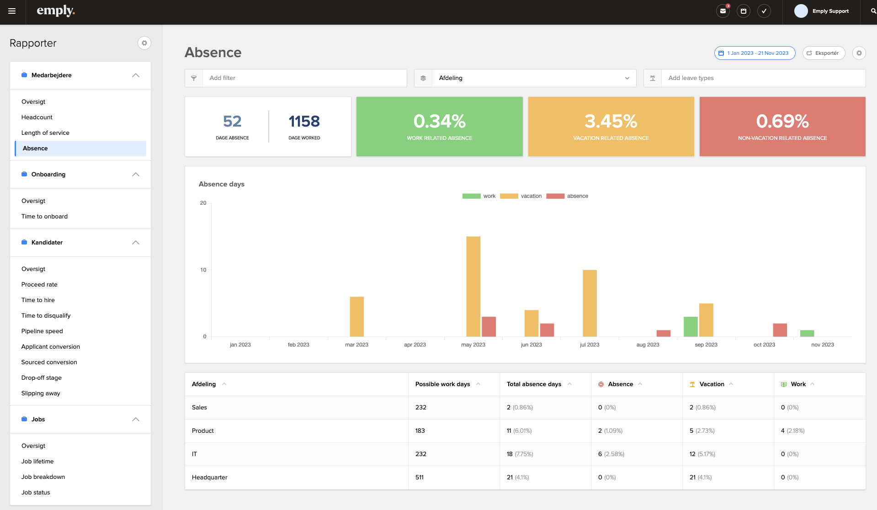
Task: Toggle the vacation series in chart legend
Action: coord(521,196)
